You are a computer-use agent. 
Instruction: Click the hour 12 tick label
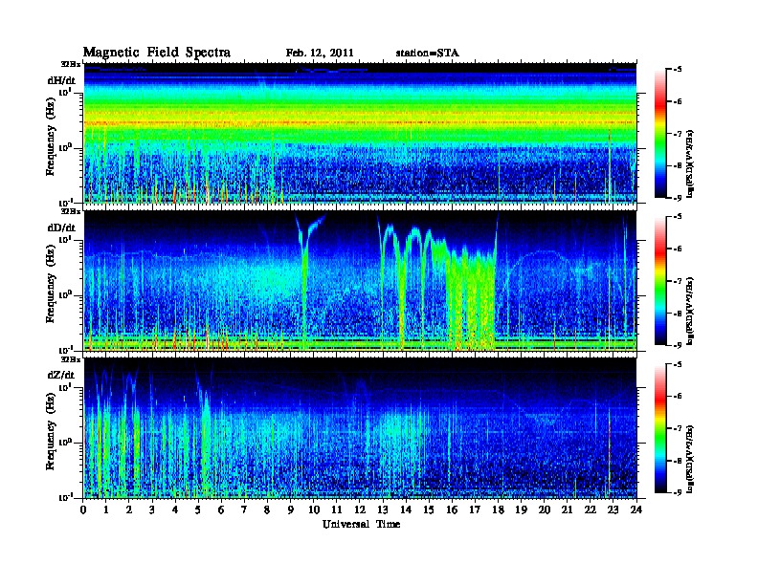(360, 509)
